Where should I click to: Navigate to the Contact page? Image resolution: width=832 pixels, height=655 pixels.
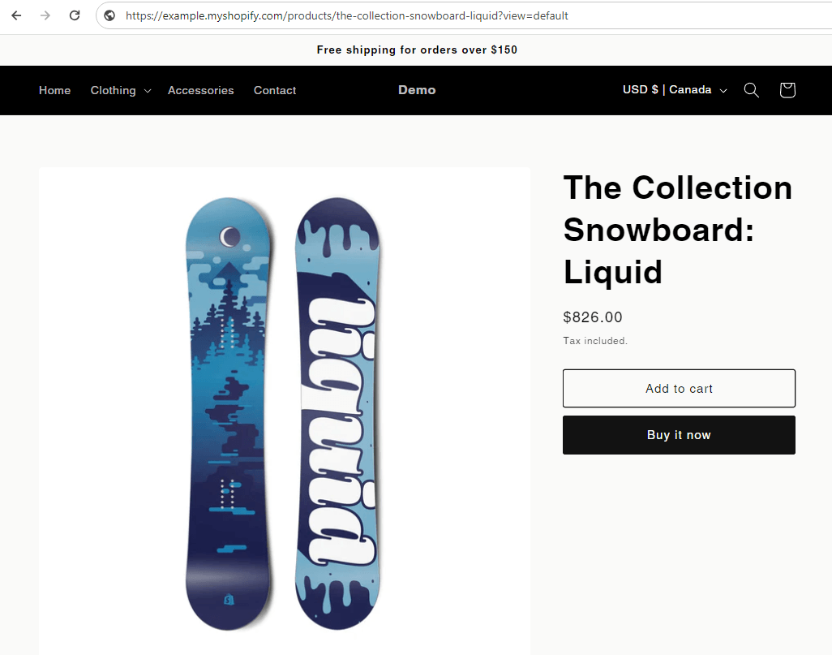point(275,90)
